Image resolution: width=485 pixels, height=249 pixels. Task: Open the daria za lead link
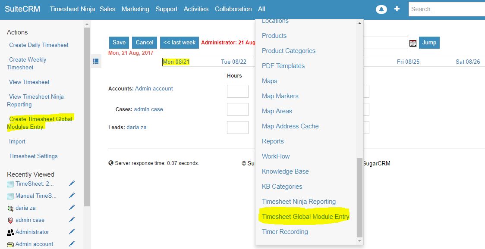pyautogui.click(x=136, y=127)
